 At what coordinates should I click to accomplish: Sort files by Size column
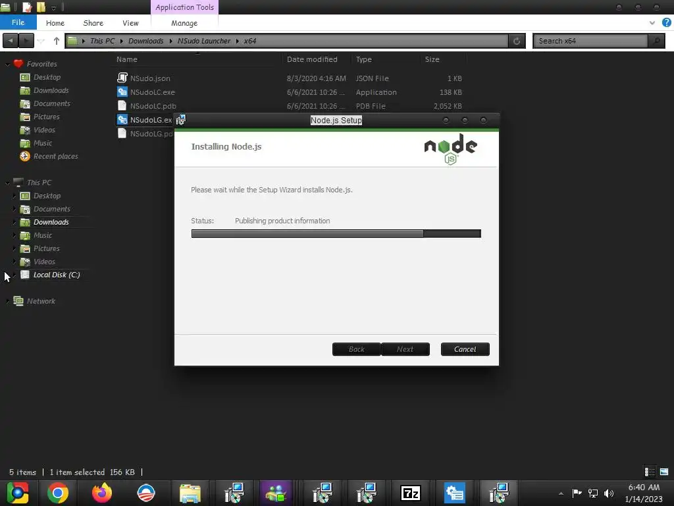point(432,59)
